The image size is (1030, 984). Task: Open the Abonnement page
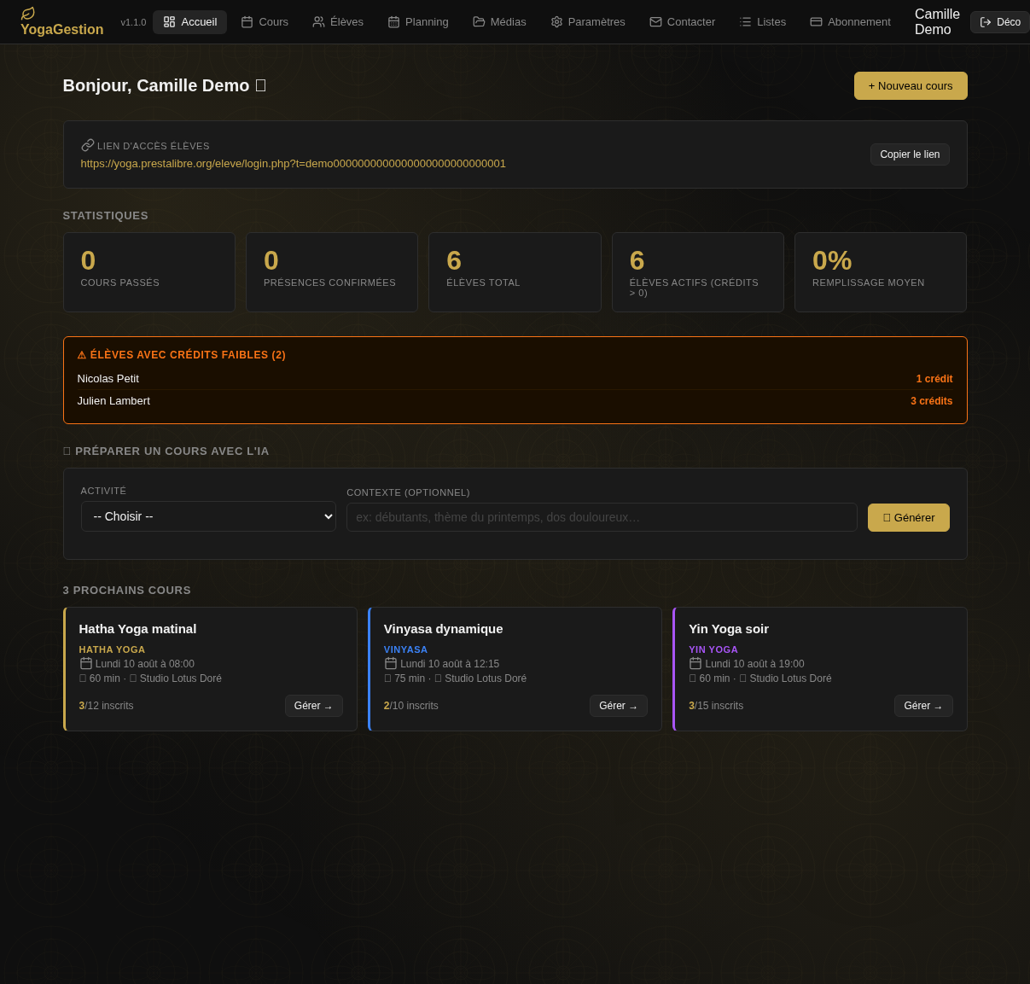pos(850,22)
